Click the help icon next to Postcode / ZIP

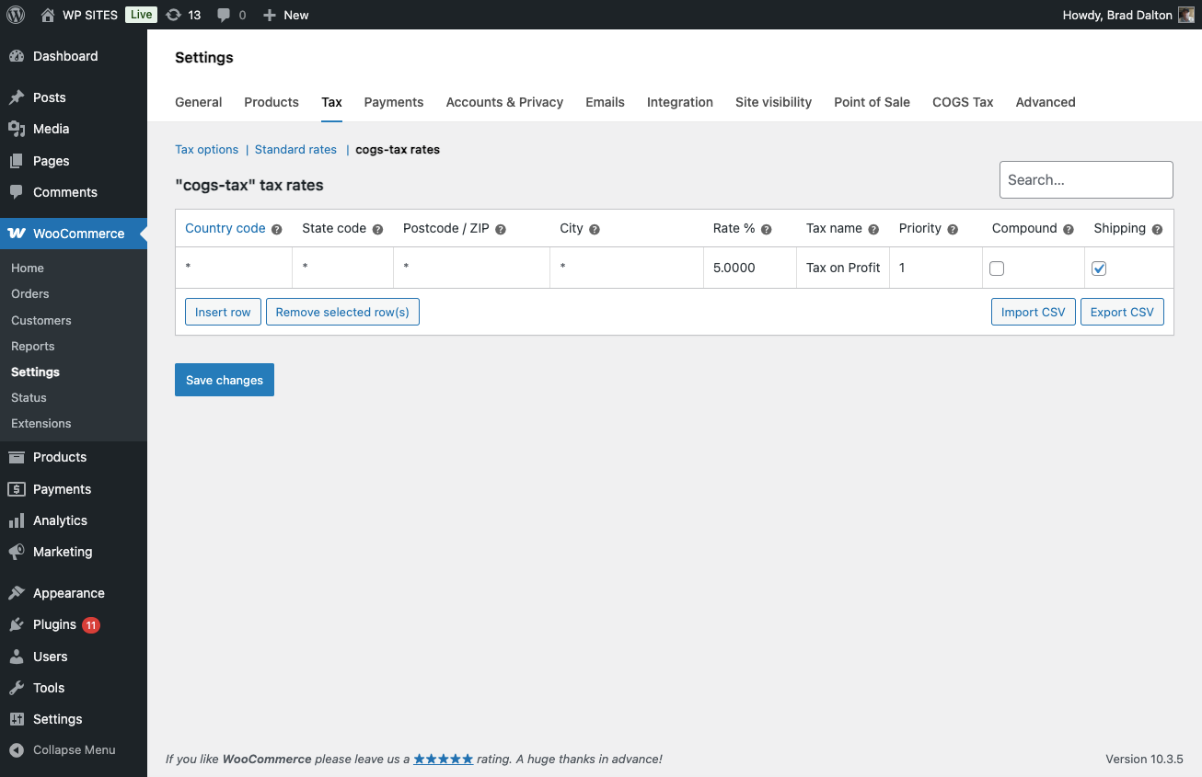pos(501,229)
